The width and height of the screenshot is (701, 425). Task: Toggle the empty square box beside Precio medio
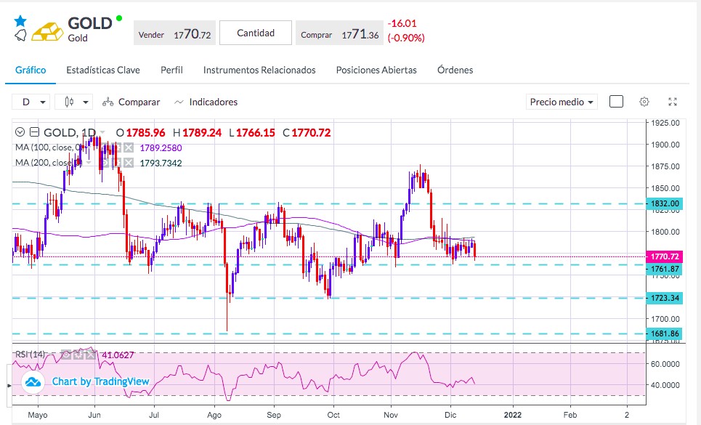[616, 102]
